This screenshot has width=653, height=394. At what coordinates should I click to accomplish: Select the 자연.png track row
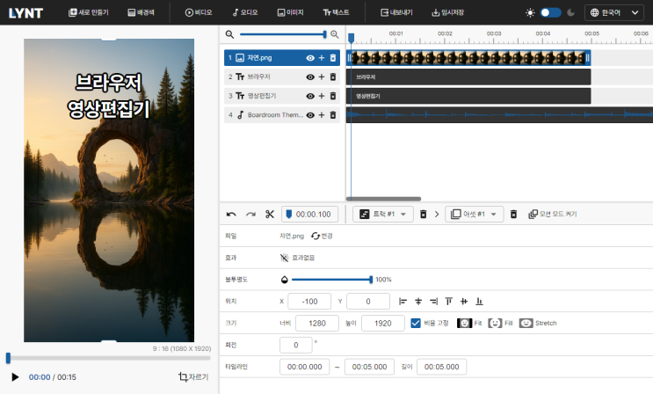[282, 57]
